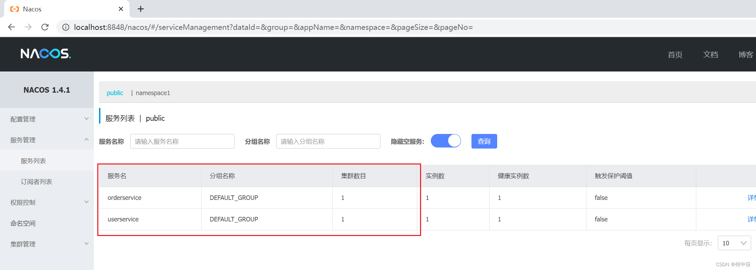Close the Nacos browser tab
The height and width of the screenshot is (270, 756).
(x=121, y=9)
